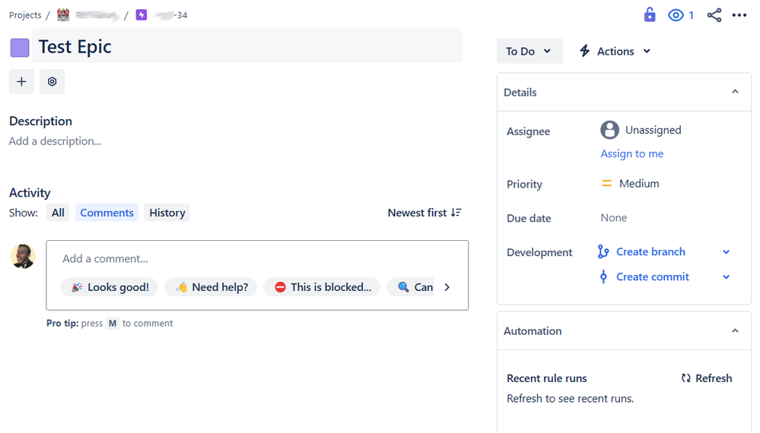760x433 pixels.
Task: Click the Description heading
Action: (x=41, y=121)
